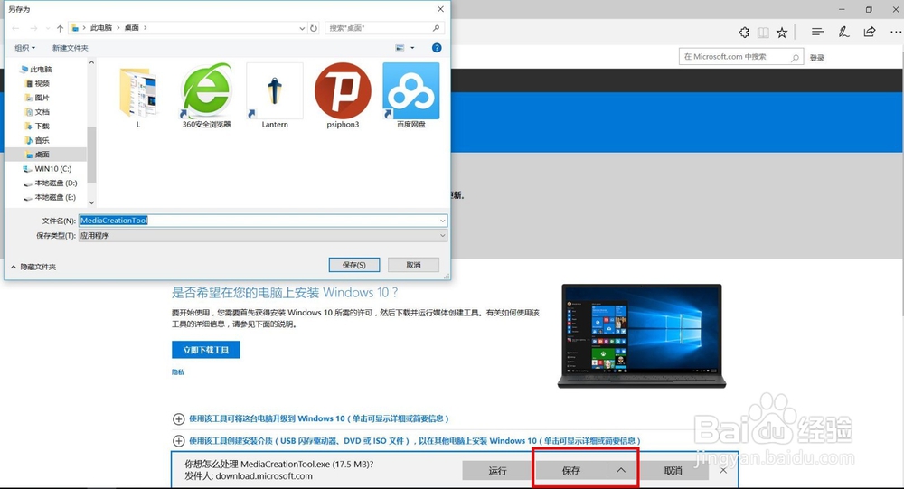Image resolution: width=904 pixels, height=489 pixels.
Task: Click 取消 in download bar
Action: point(673,471)
